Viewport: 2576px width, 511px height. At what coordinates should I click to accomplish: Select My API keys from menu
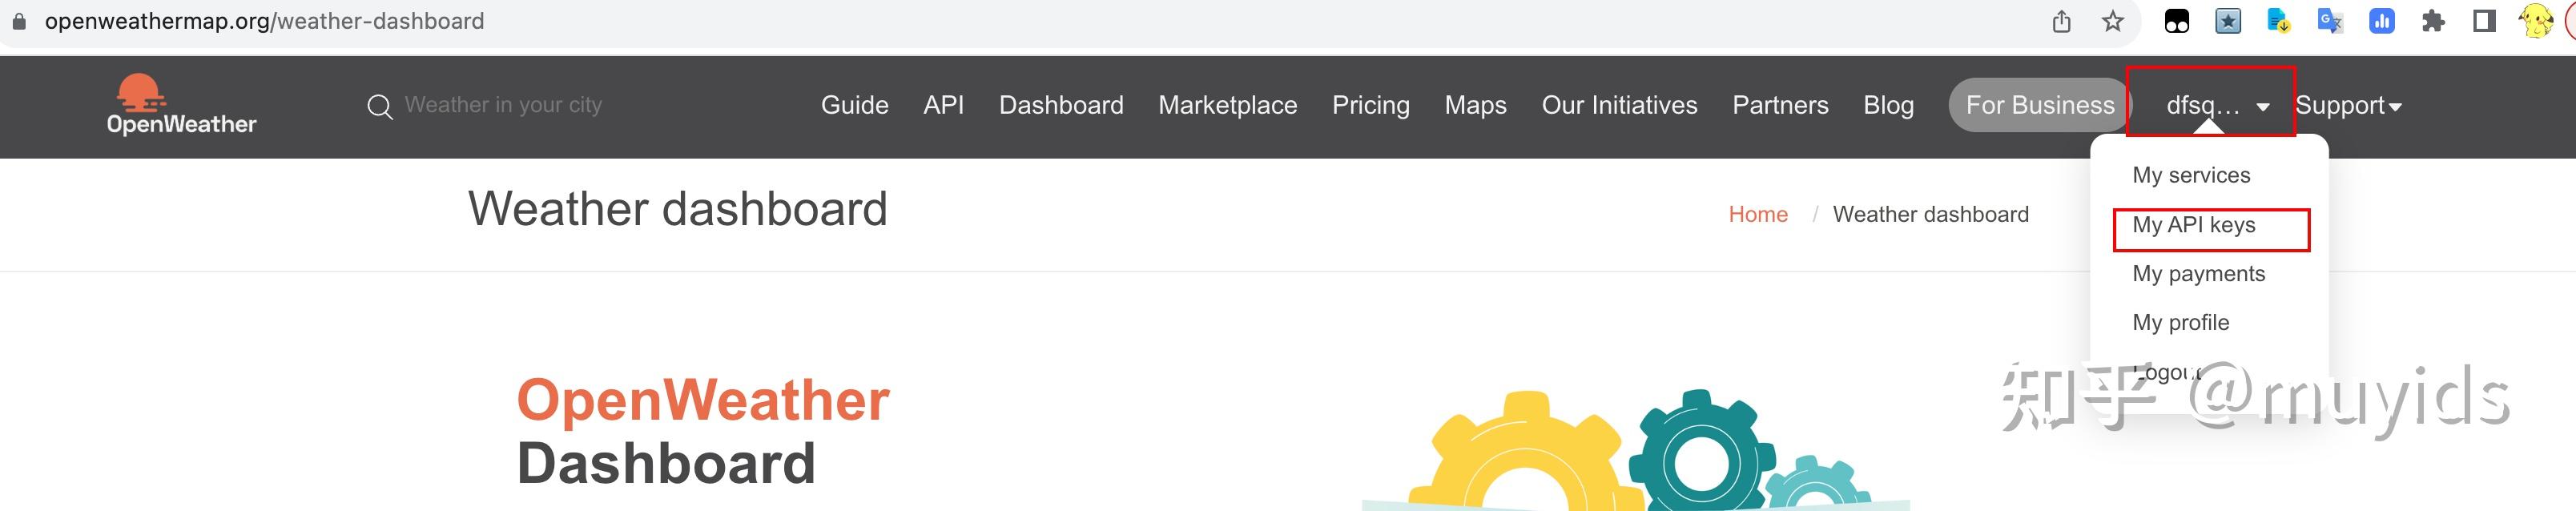tap(2193, 225)
